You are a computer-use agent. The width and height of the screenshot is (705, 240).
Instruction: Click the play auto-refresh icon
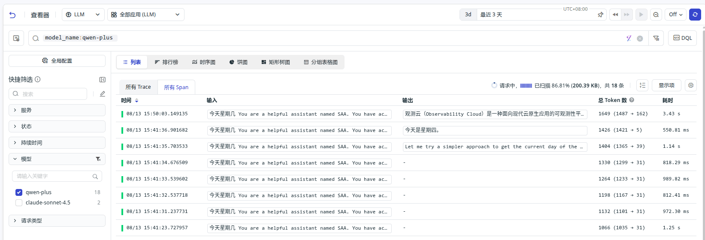point(641,15)
